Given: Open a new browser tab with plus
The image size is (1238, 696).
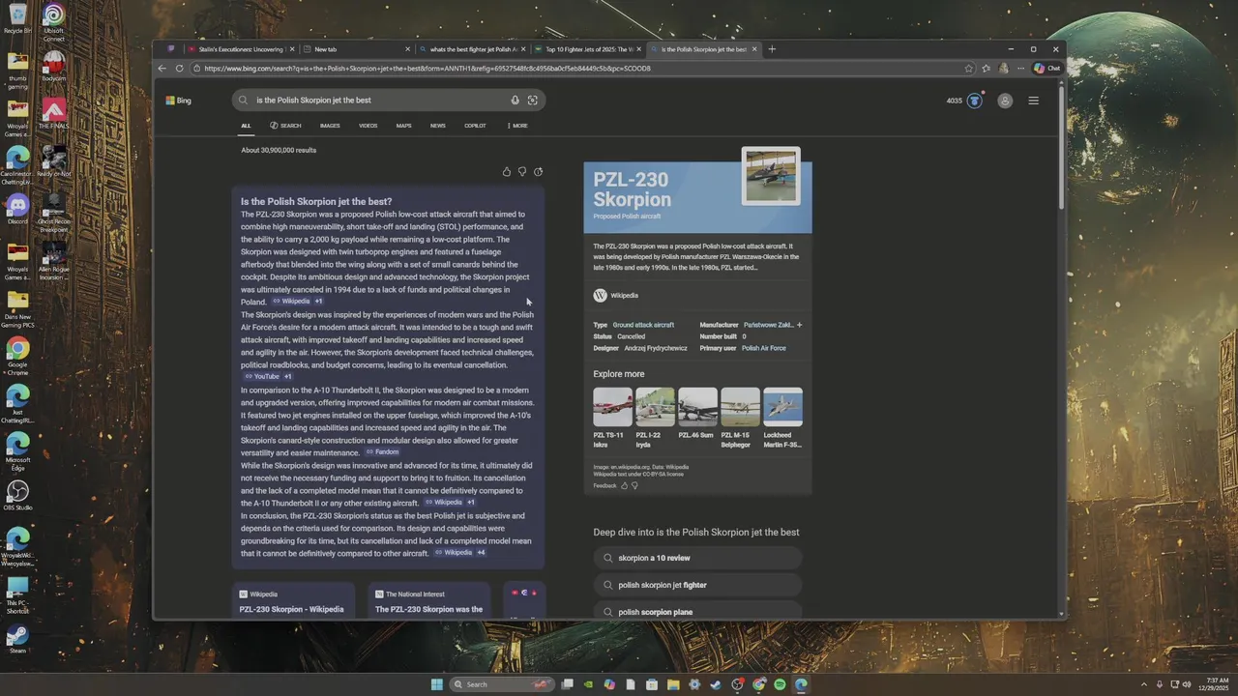Looking at the screenshot, I should point(772,49).
